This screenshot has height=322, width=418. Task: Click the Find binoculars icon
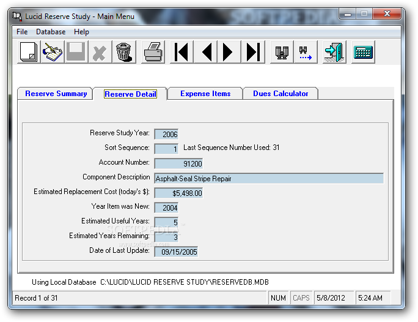point(282,52)
